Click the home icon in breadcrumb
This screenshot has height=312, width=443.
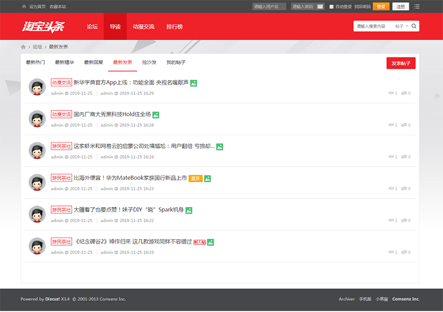click(x=23, y=47)
